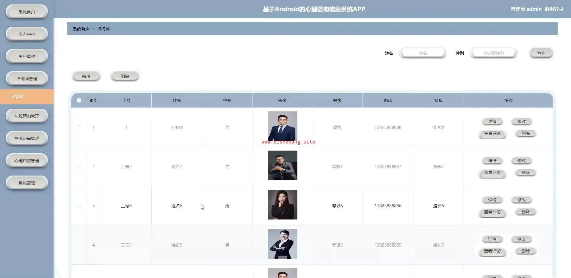Open 用户管理 sidebar menu
This screenshot has height=278, width=571.
coord(27,56)
